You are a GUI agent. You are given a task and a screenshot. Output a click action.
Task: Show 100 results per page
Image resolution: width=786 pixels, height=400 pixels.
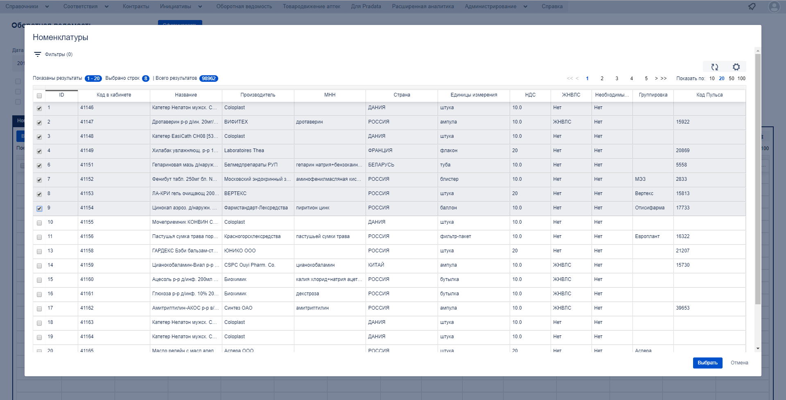pyautogui.click(x=741, y=79)
